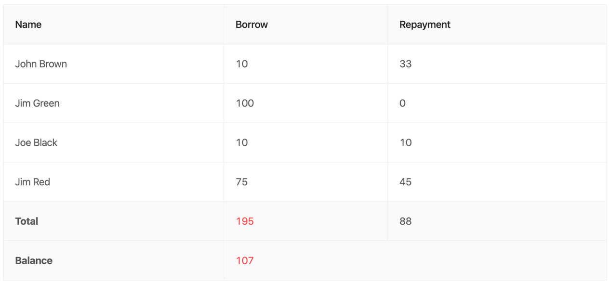Screen dimensions: 610x282
Task: Click the red total borrow 195
Action: (x=245, y=221)
